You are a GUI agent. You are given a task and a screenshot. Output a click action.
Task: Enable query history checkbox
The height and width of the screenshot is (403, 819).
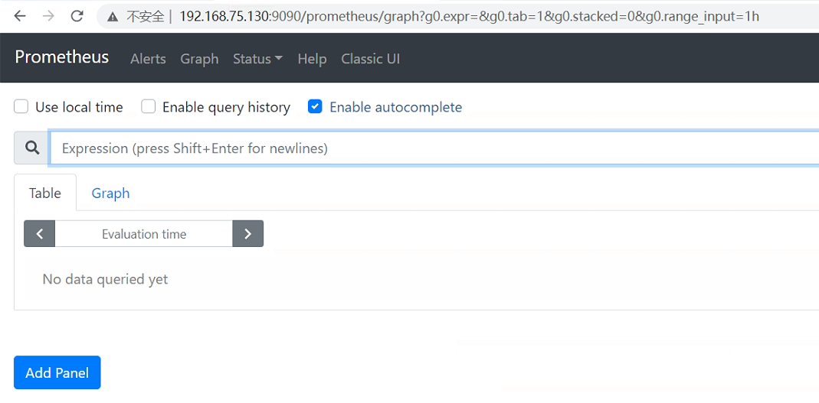point(149,107)
